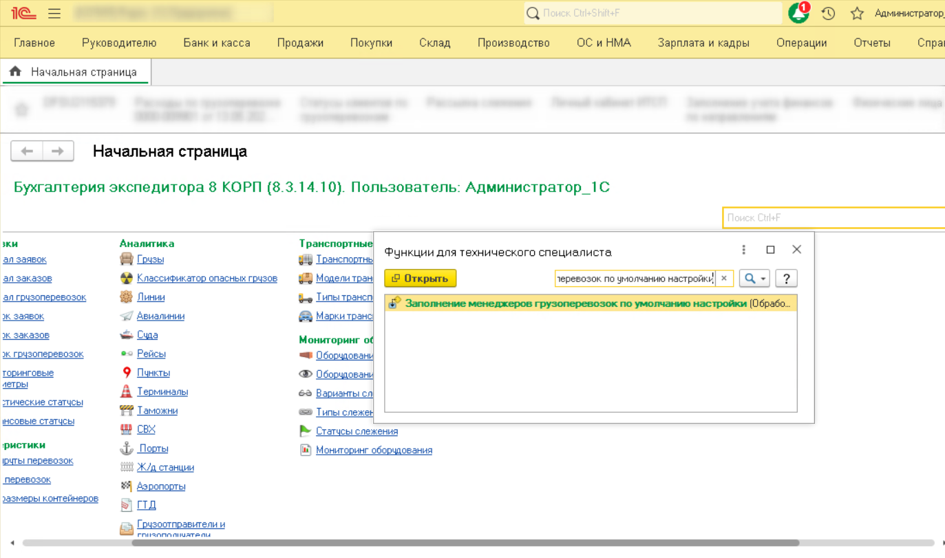This screenshot has height=558, width=945.
Task: Open the Классификатор опасных грузов link
Action: point(207,278)
